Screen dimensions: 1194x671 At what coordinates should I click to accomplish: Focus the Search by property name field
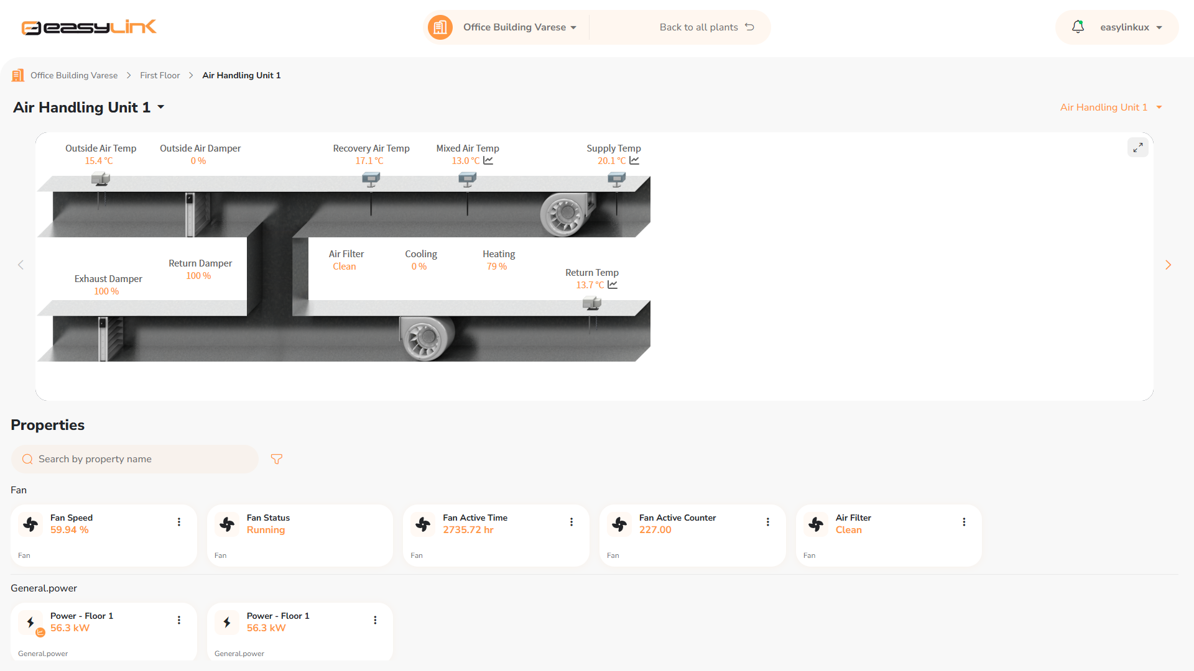coord(134,459)
